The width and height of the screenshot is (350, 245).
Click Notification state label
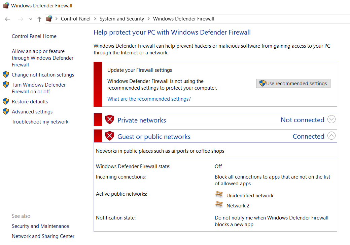point(116,218)
